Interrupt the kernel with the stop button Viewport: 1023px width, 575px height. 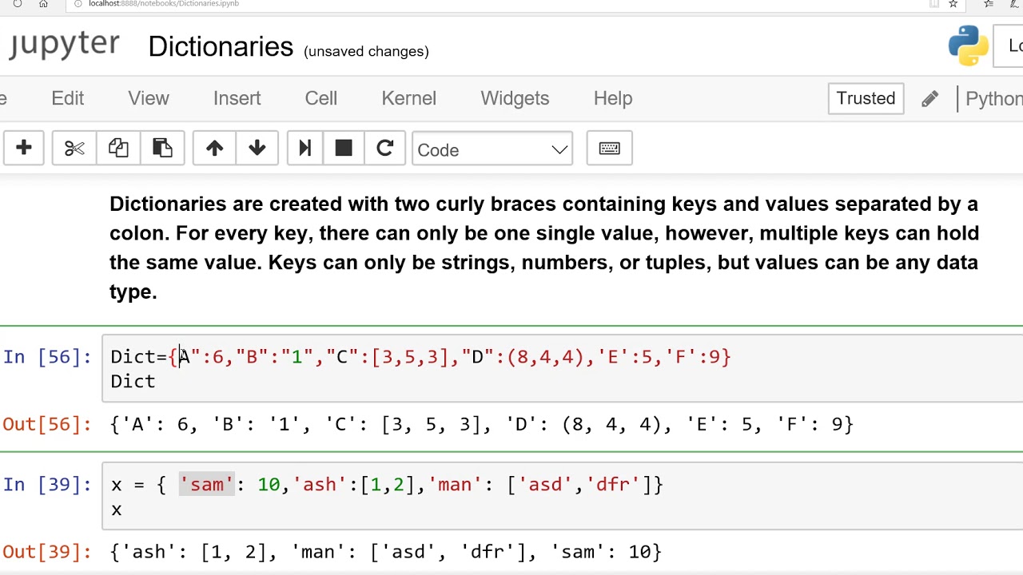(344, 149)
